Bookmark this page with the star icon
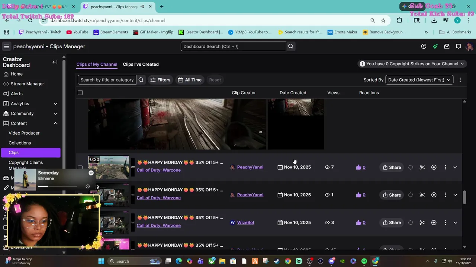Screen dimensions: 476x267 [x=383, y=20]
